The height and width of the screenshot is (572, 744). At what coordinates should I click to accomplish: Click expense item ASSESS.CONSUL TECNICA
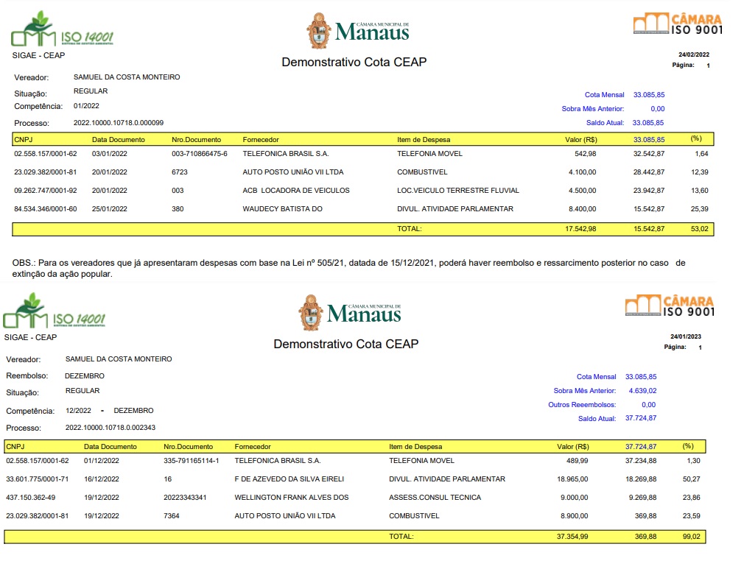click(435, 498)
